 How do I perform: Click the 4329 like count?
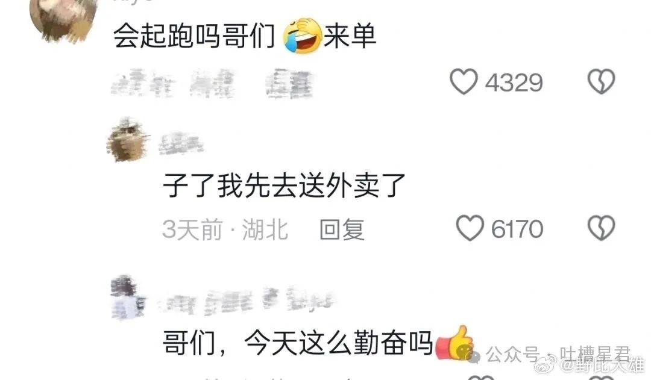click(514, 83)
